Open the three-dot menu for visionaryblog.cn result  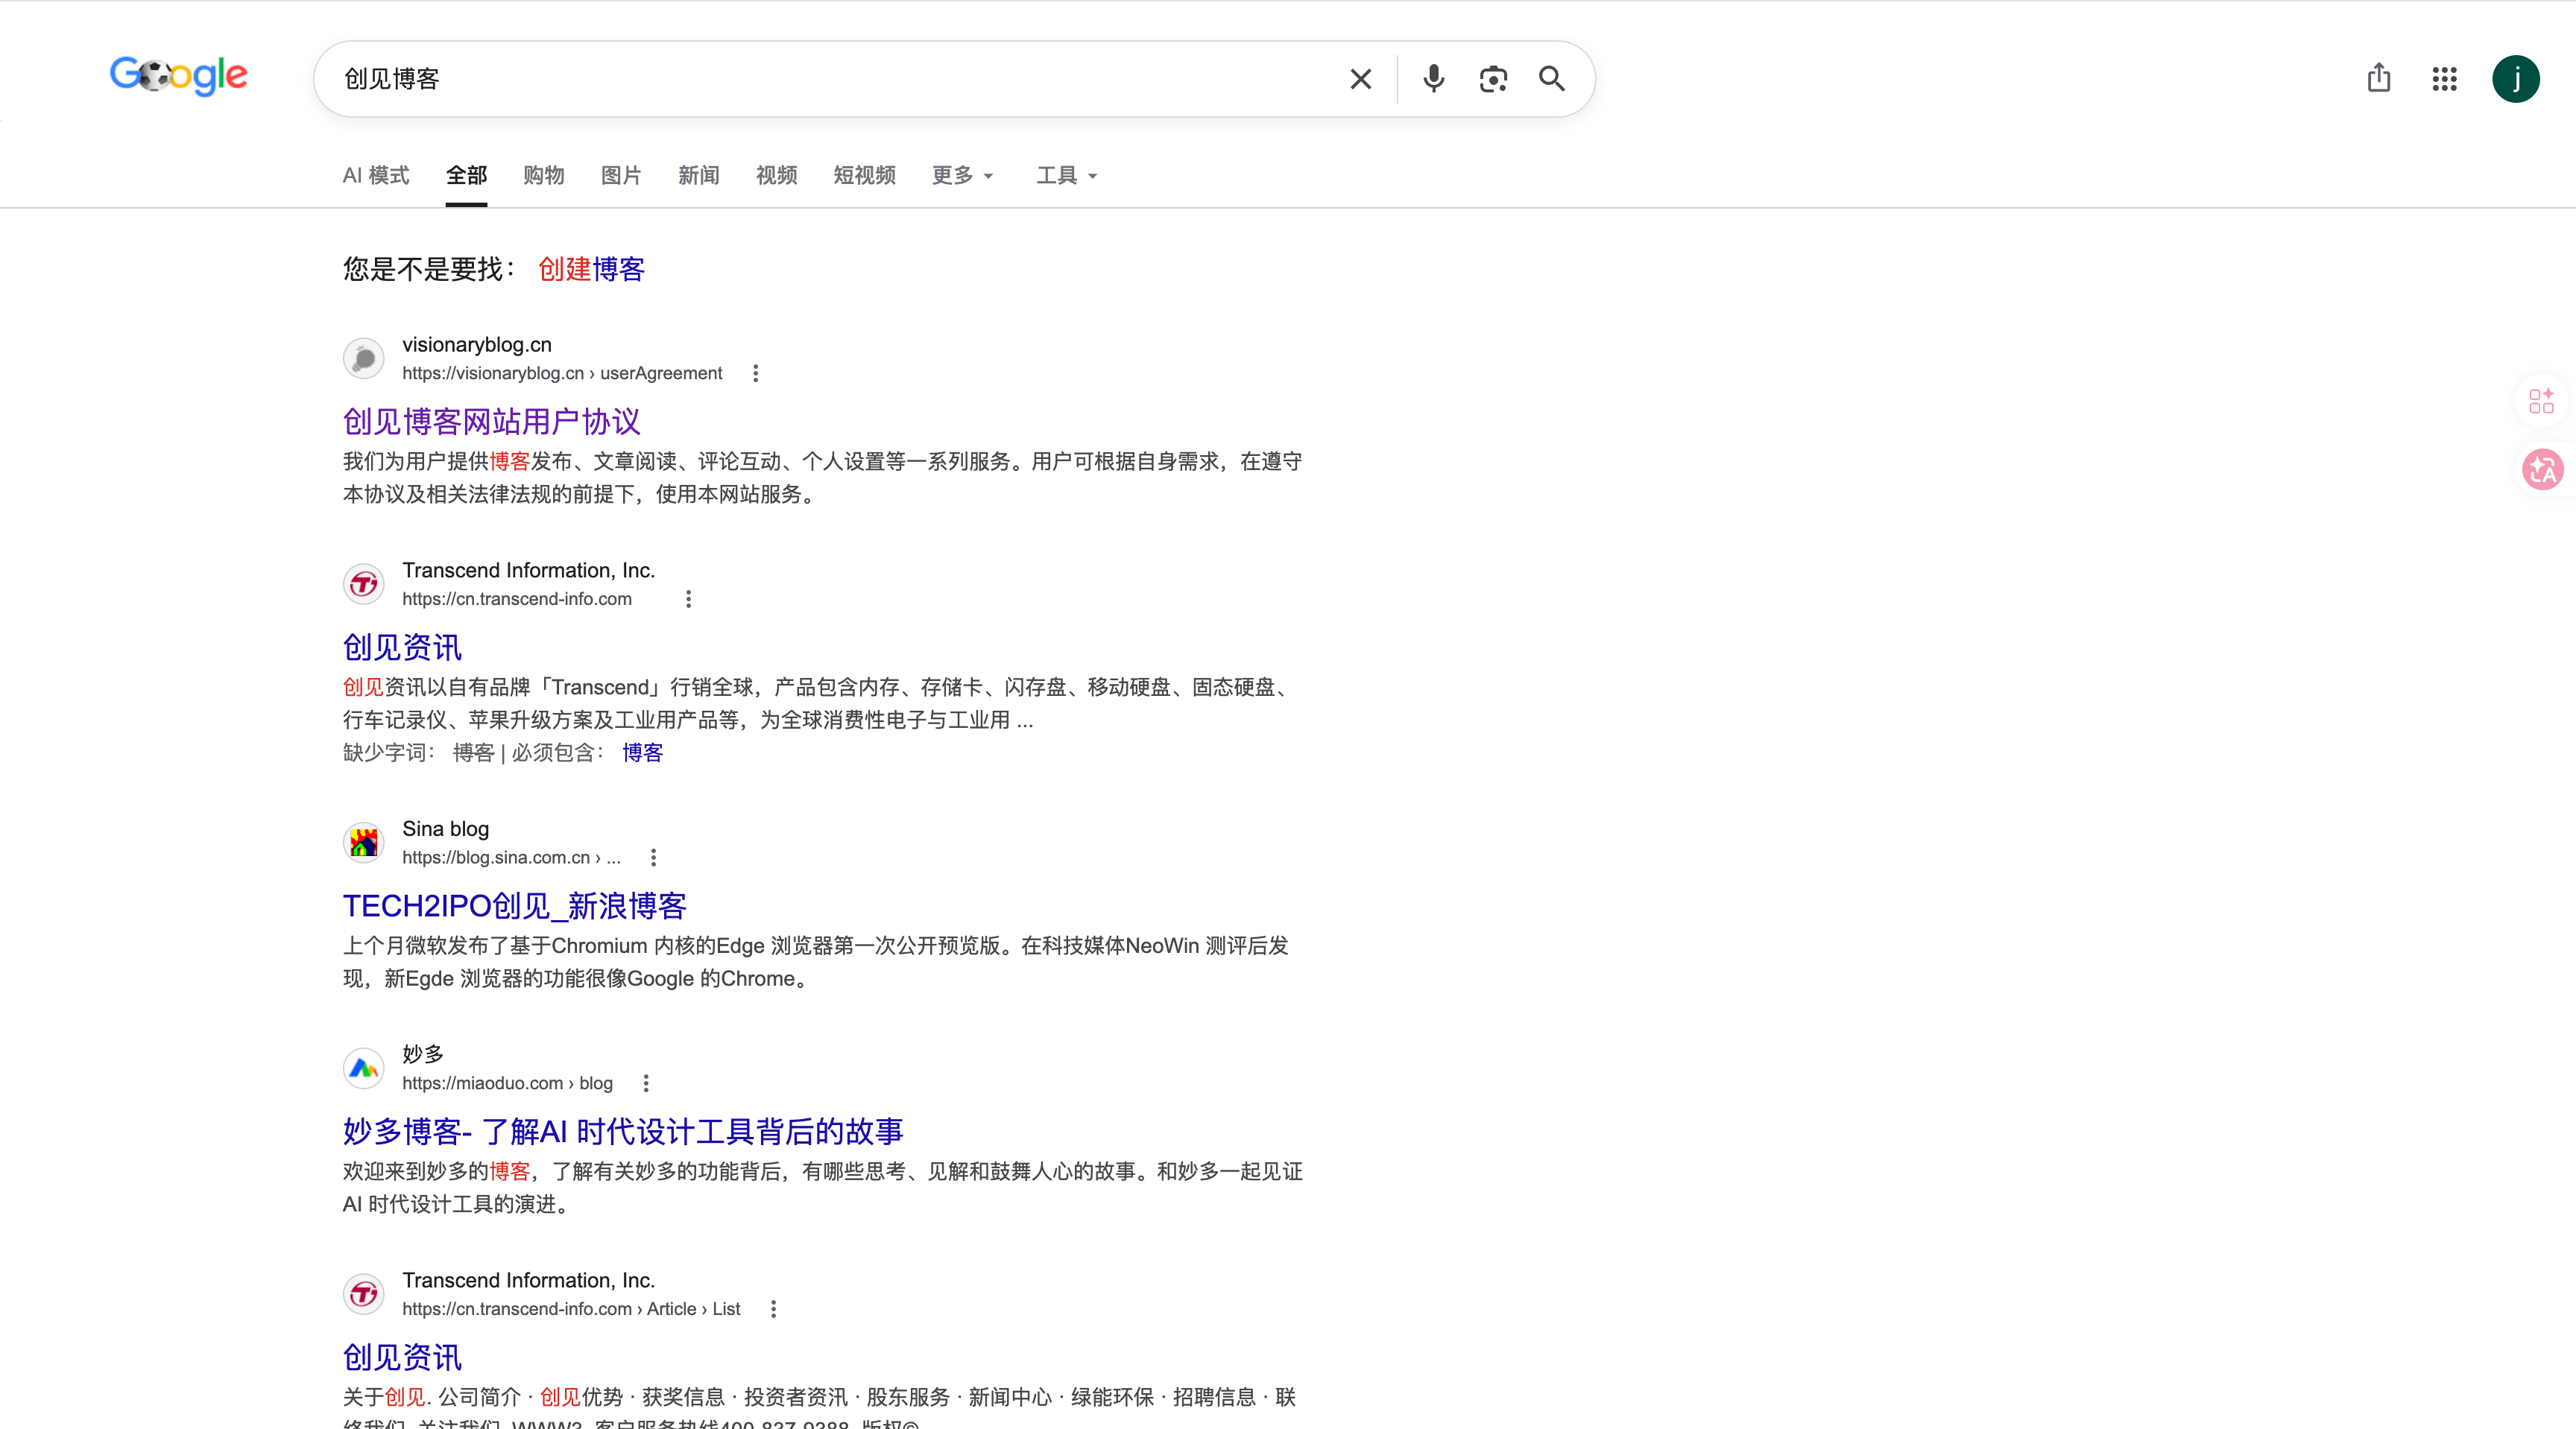[756, 373]
